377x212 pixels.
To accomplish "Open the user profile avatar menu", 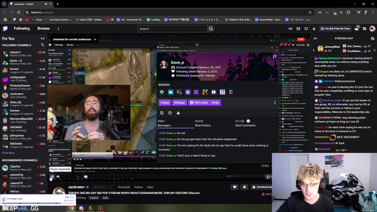I will [372, 29].
